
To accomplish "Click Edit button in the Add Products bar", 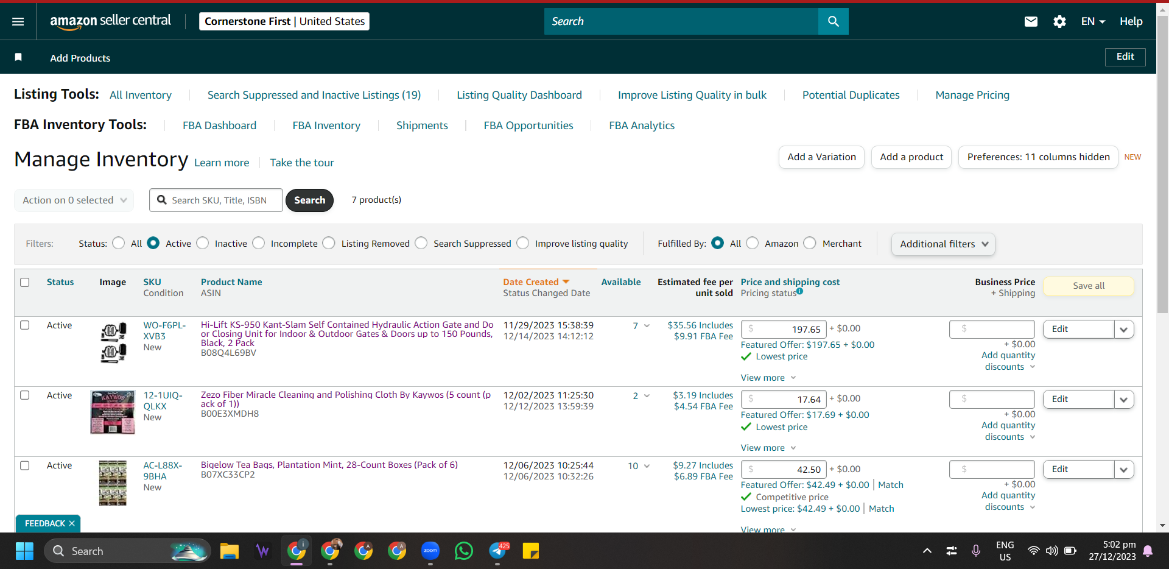I will coord(1125,57).
